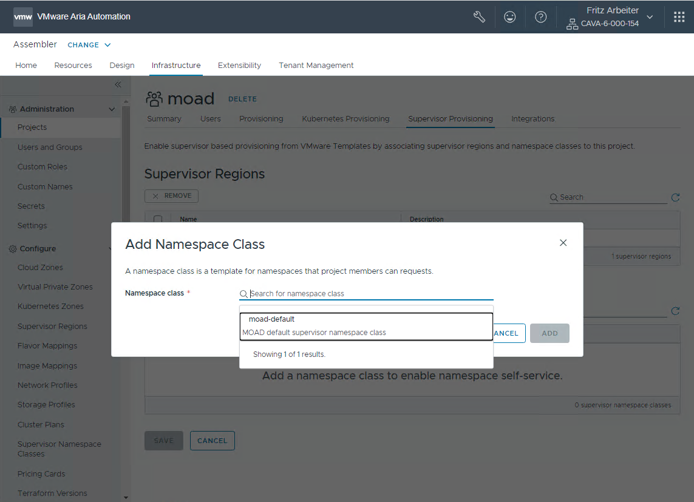This screenshot has height=502, width=694.
Task: Open the Home tab
Action: (26, 66)
